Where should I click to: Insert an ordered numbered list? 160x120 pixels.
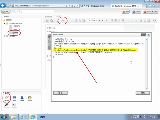tap(115, 21)
